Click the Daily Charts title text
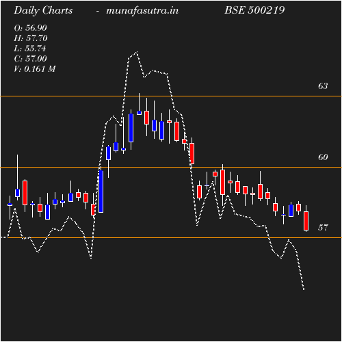This screenshot has height=342, width=342. coord(43,11)
